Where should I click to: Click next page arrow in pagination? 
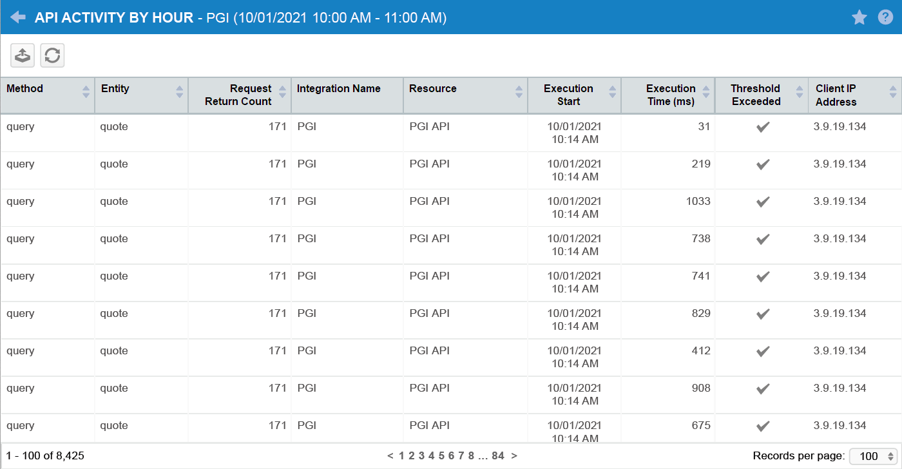[x=514, y=456]
